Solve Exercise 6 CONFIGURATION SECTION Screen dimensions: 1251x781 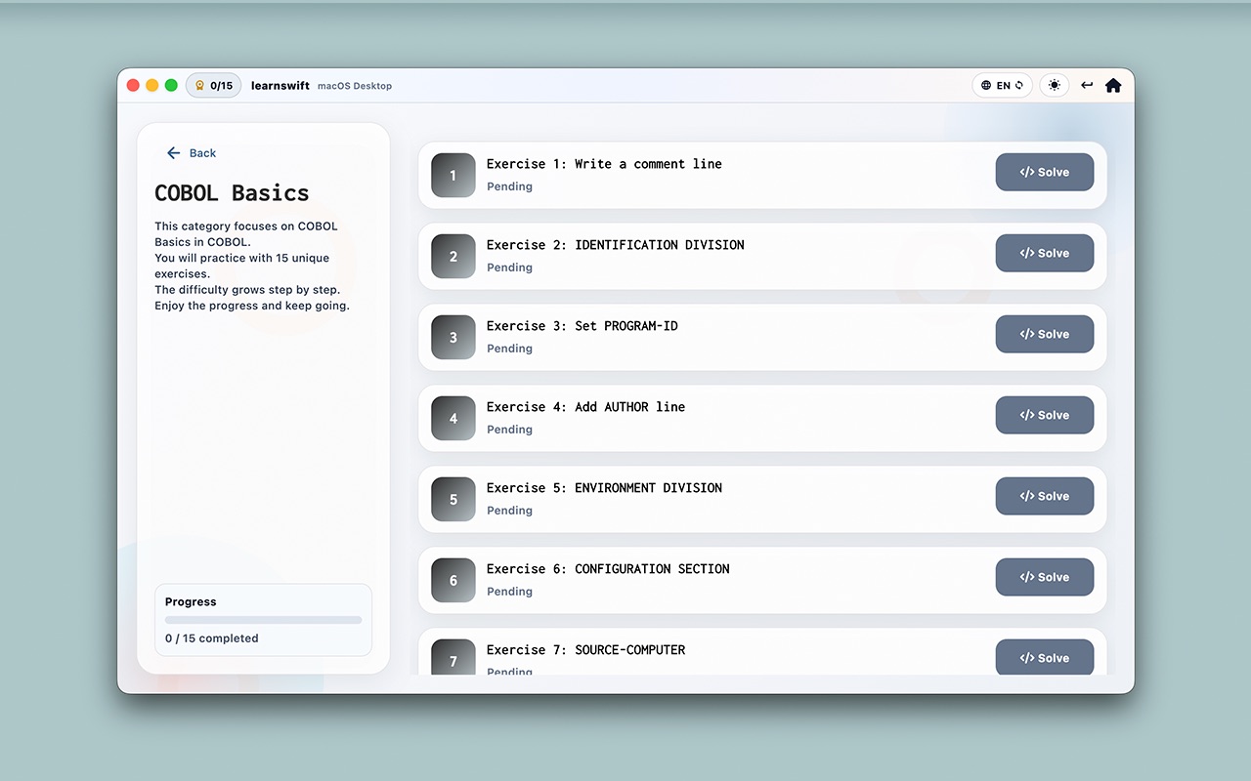(1045, 577)
